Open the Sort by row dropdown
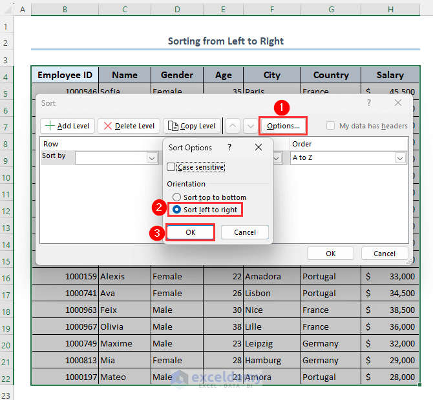Viewport: 433px width, 400px height. pyautogui.click(x=152, y=158)
